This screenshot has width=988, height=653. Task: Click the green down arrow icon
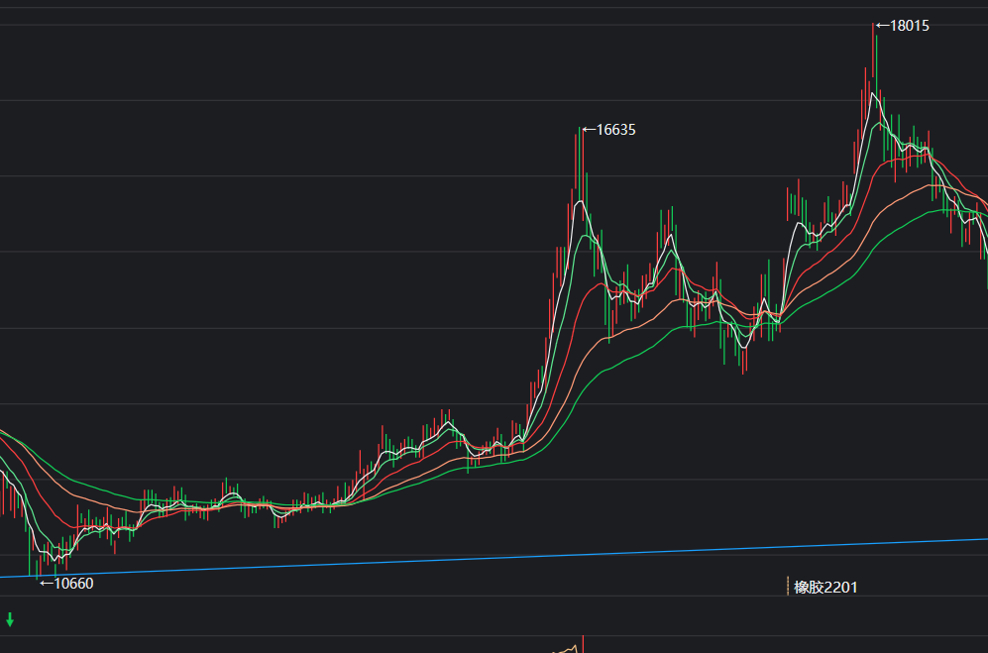pos(10,620)
